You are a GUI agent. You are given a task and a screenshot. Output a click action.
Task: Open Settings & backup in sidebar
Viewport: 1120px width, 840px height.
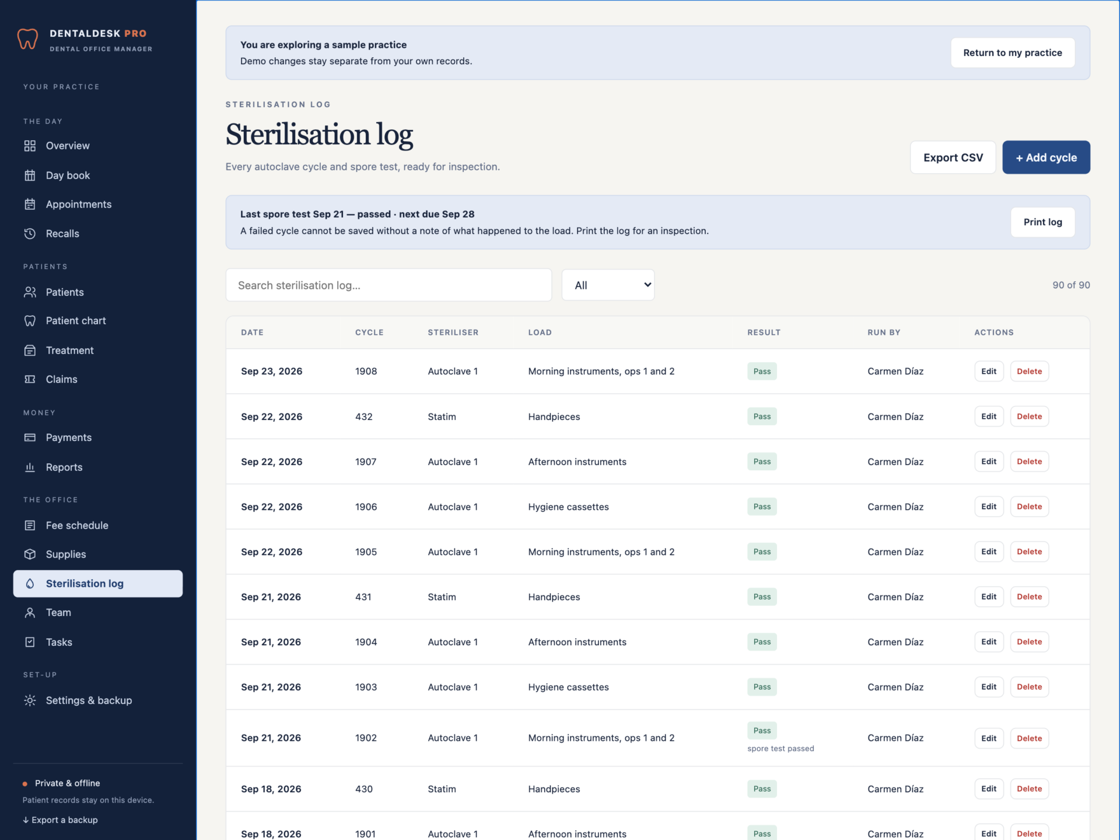coord(97,700)
